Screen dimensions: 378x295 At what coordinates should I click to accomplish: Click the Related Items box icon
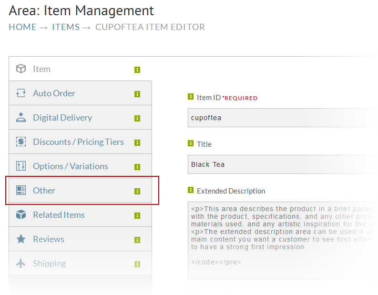click(x=21, y=214)
